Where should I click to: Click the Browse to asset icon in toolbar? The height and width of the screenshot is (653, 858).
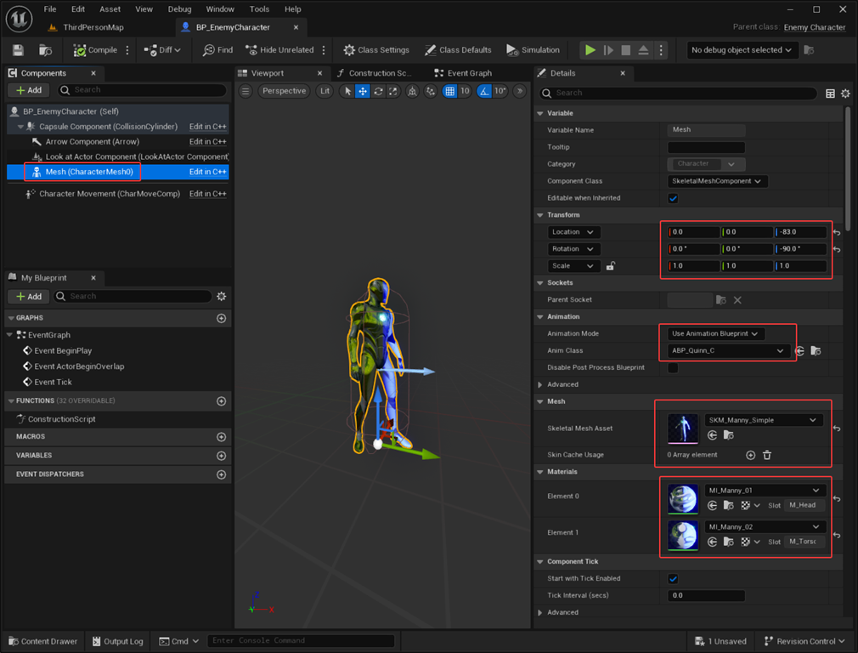[46, 50]
